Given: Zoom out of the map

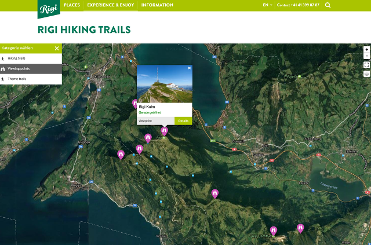Looking at the screenshot, I should (x=366, y=56).
